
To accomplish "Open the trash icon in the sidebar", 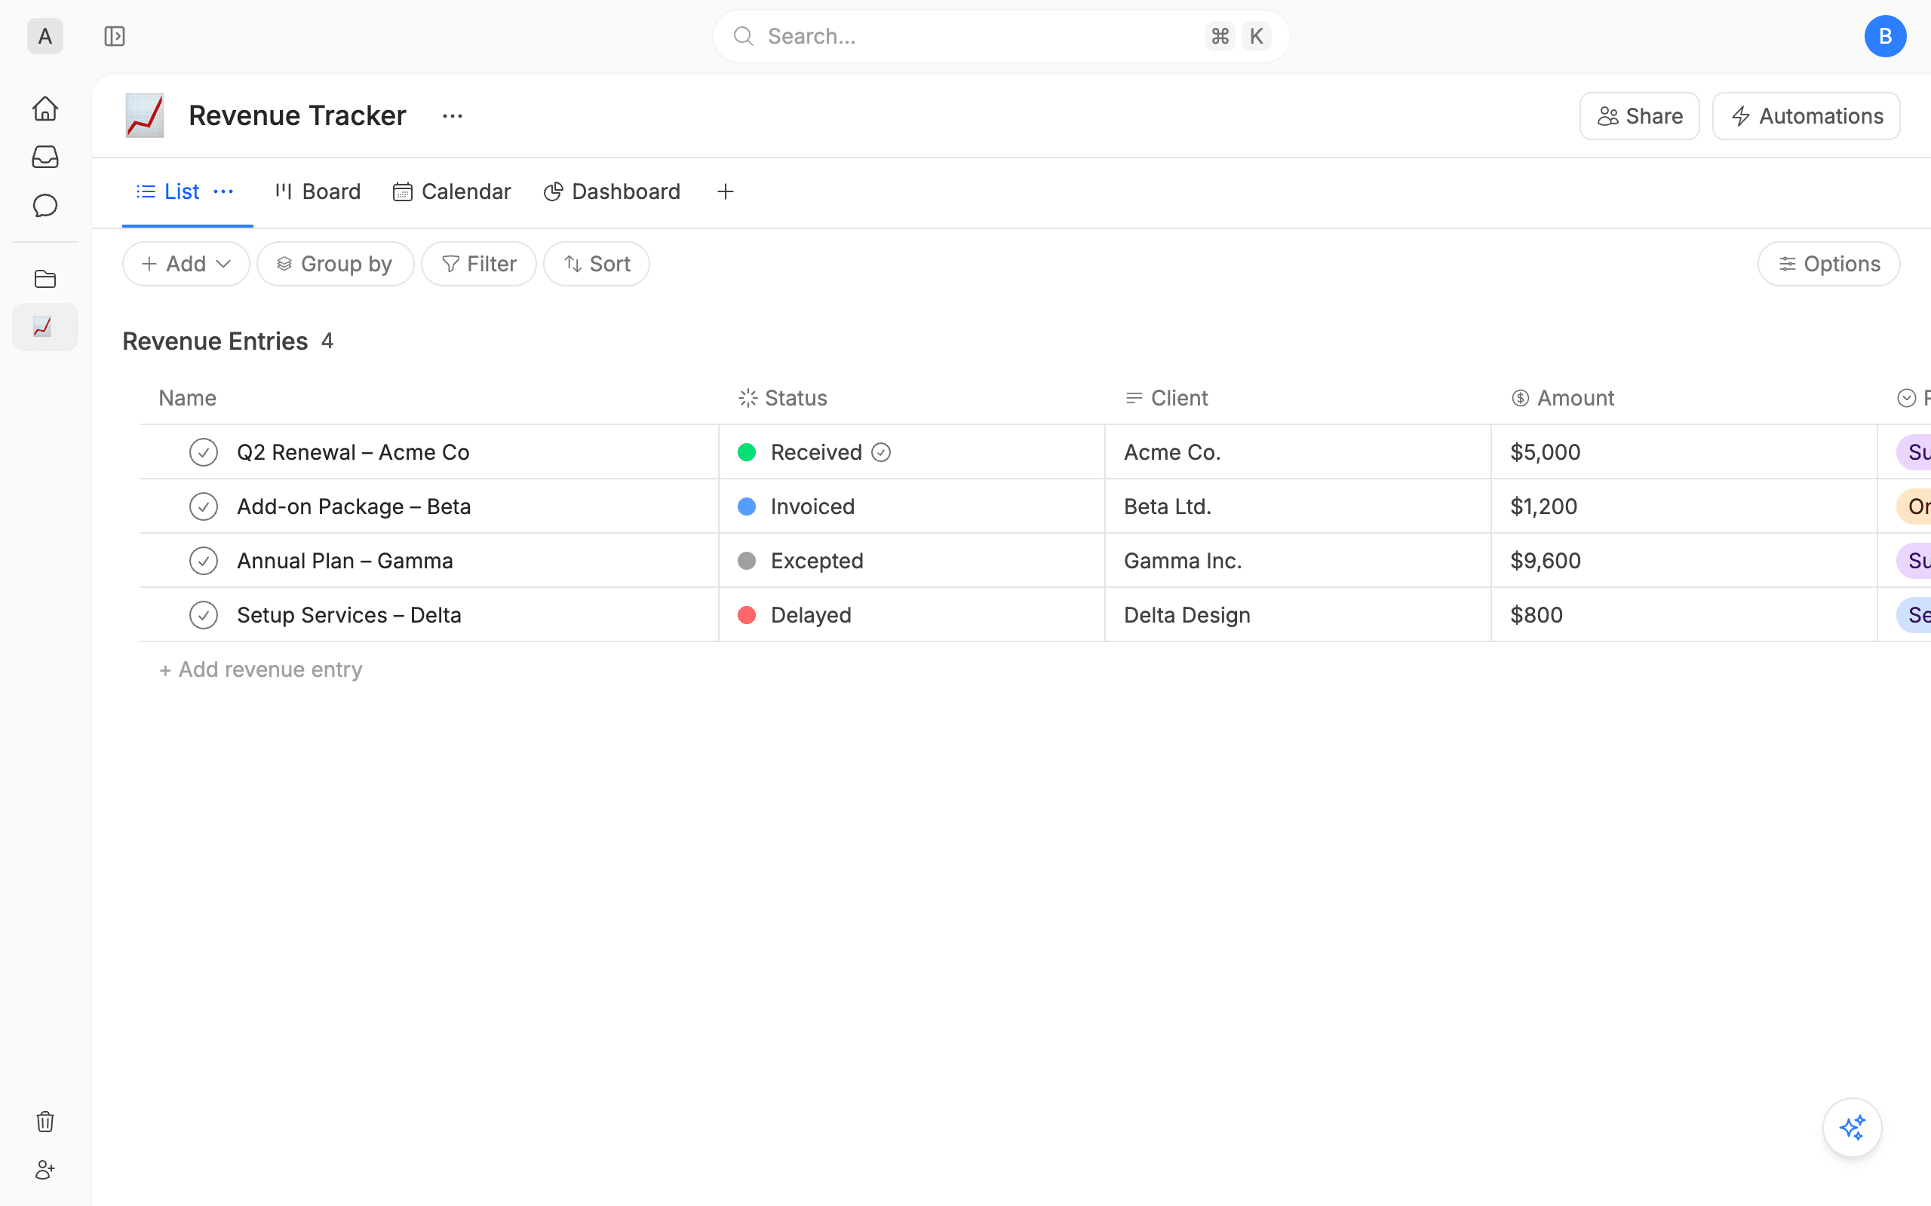I will (45, 1122).
